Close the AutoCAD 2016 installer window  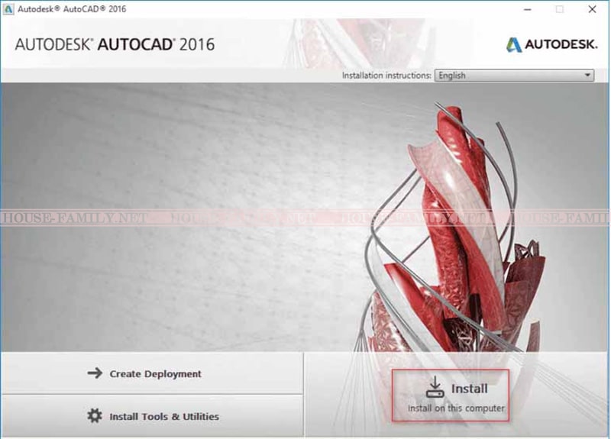pos(593,9)
